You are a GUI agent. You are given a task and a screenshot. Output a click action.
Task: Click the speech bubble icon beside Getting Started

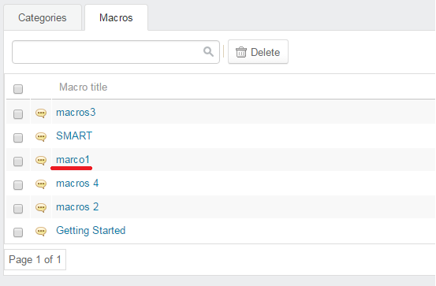pos(41,232)
